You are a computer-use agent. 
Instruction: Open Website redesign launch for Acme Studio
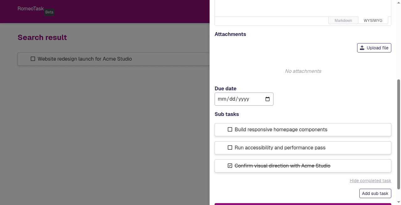[x=85, y=59]
